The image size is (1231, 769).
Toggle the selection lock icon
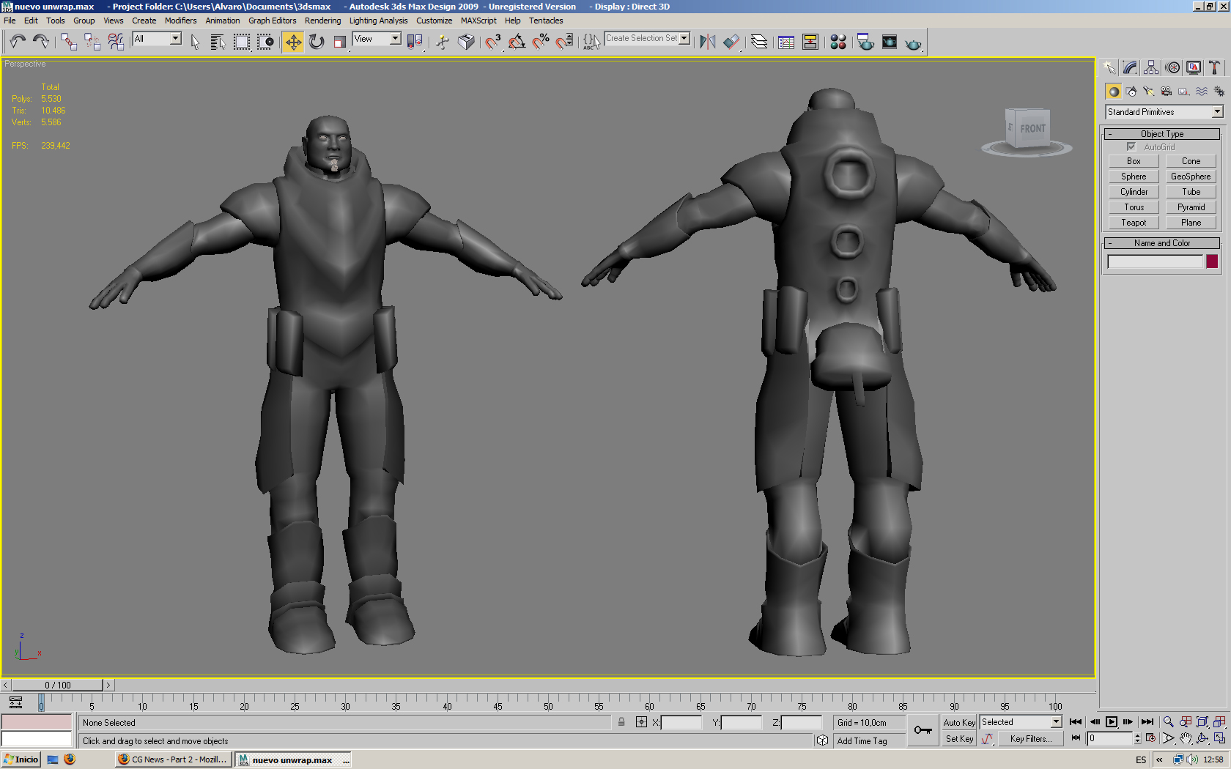point(621,722)
